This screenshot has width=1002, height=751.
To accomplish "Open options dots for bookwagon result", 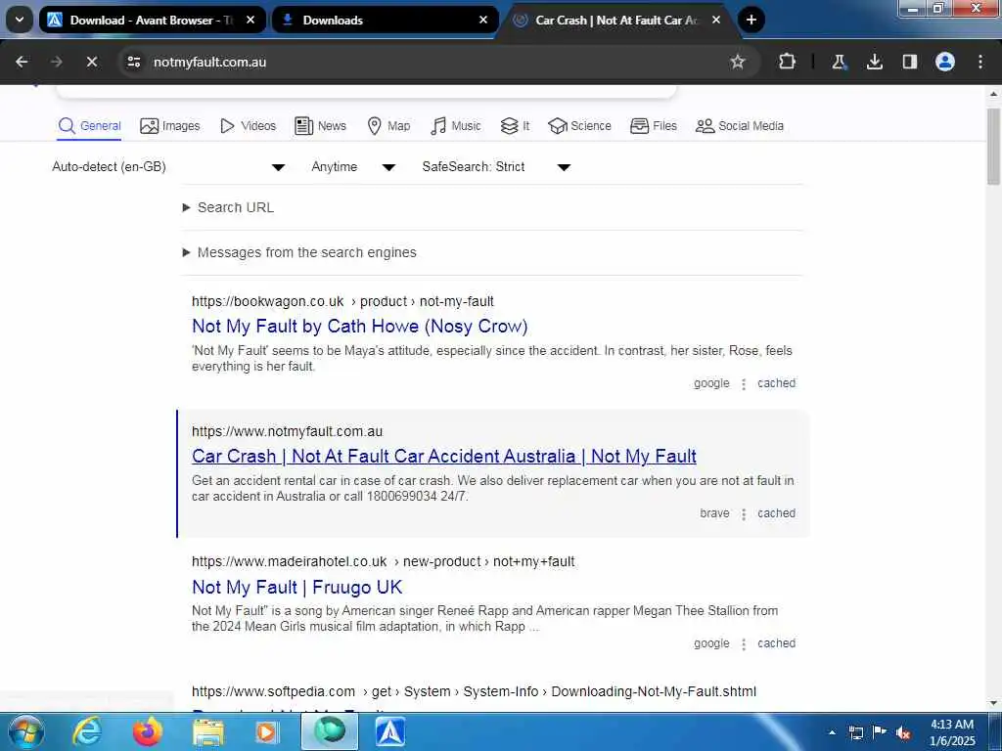I will pyautogui.click(x=744, y=383).
